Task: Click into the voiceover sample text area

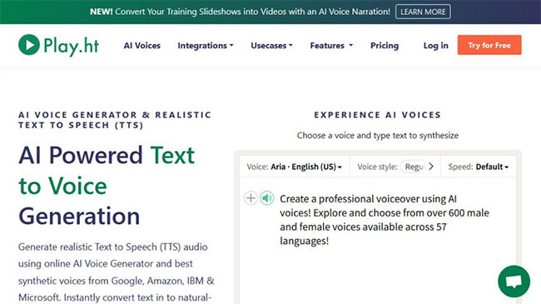Action: [x=385, y=220]
